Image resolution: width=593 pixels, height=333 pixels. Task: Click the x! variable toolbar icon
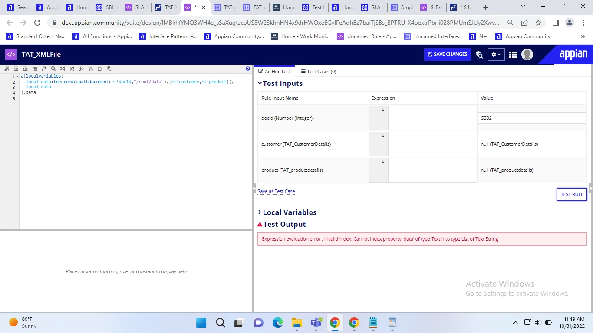[72, 69]
